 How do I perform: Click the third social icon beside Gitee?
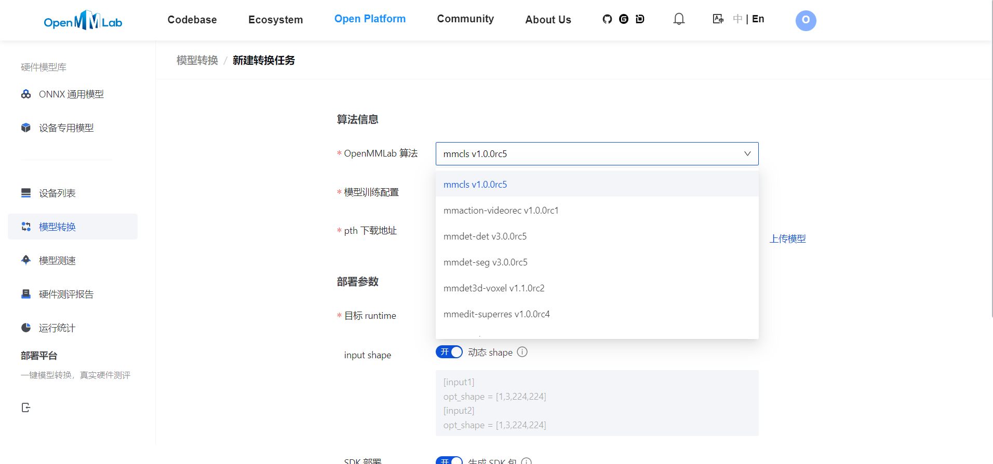coord(640,19)
